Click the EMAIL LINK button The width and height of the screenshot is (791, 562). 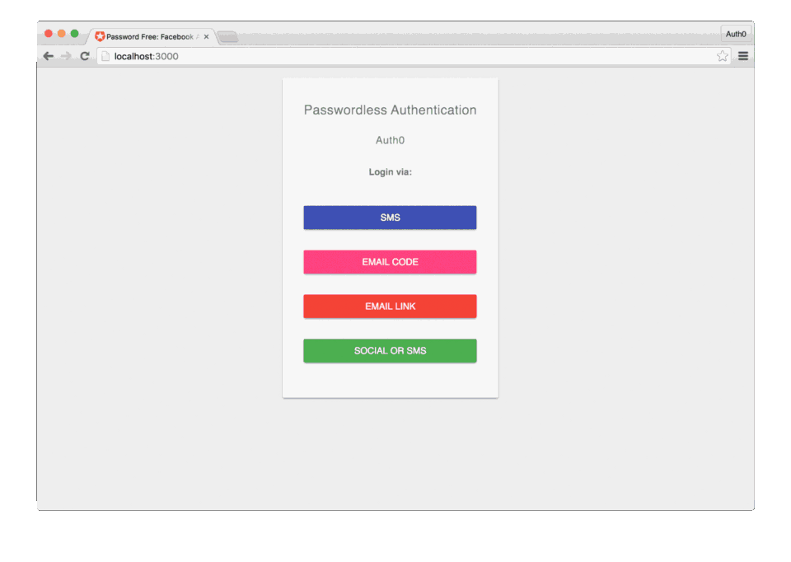pyautogui.click(x=390, y=306)
